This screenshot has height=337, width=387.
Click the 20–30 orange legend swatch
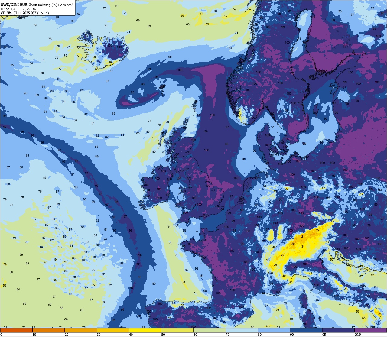coord(81,330)
